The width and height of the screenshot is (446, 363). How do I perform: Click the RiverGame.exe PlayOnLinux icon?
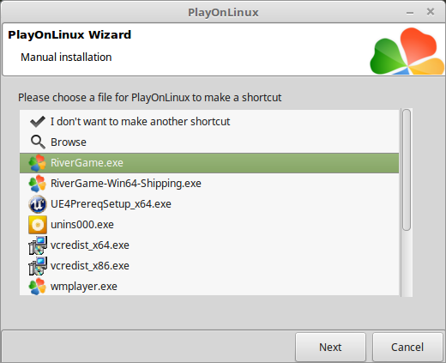[x=38, y=163]
